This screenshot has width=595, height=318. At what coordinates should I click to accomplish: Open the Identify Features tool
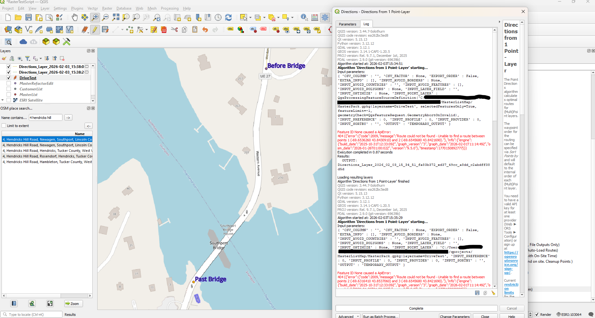click(x=304, y=17)
